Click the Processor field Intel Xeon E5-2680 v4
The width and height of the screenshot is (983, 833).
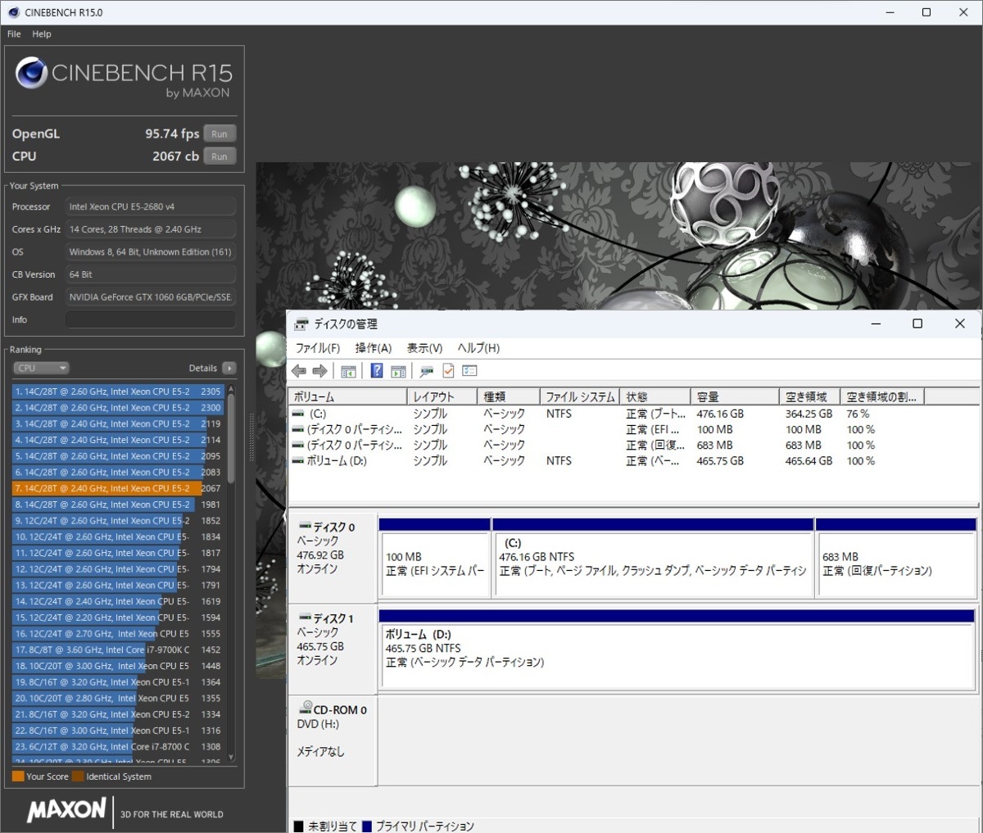pyautogui.click(x=151, y=207)
